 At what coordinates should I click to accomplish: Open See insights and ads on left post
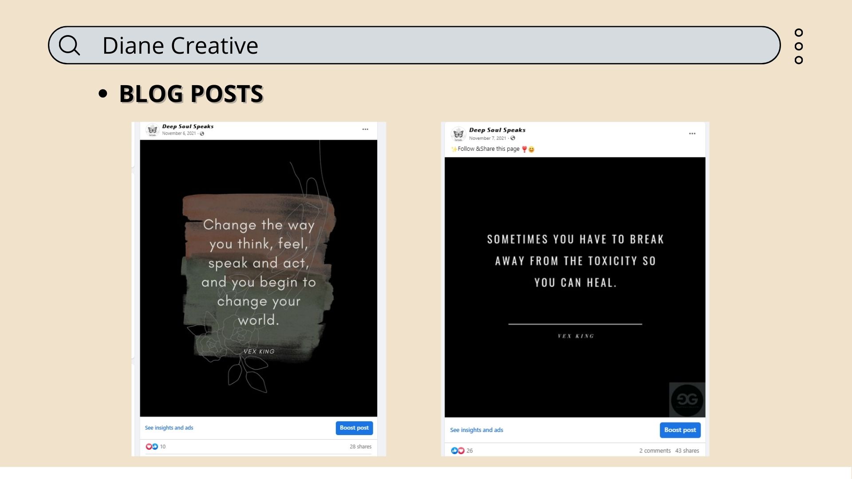[169, 428]
